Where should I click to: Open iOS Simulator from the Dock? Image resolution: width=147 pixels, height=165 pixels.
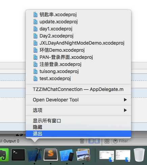[67, 155]
